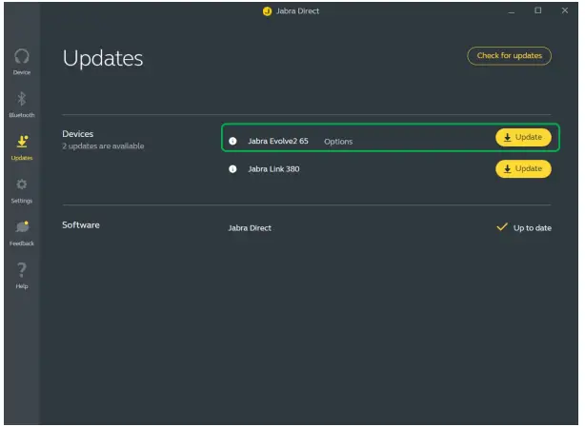
Task: Open the Device headset icon in sidebar
Action: pos(22,57)
